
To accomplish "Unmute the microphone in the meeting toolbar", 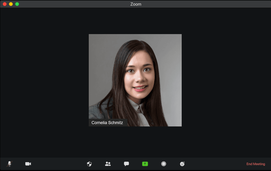I will coord(9,164).
